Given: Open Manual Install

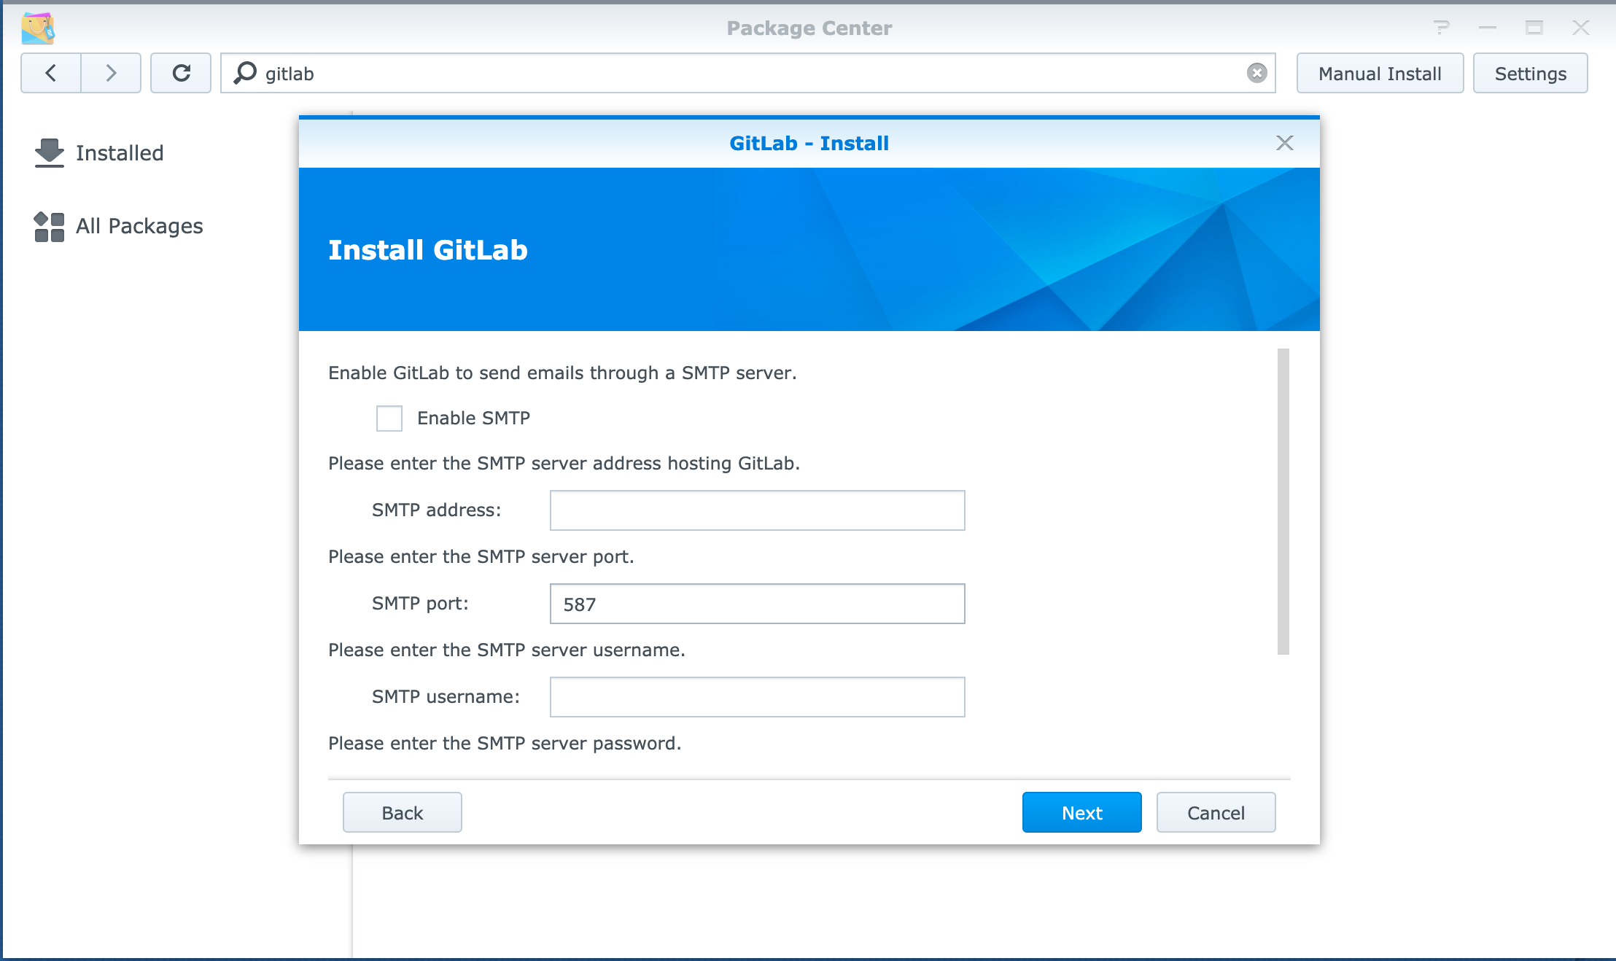Looking at the screenshot, I should coord(1380,73).
